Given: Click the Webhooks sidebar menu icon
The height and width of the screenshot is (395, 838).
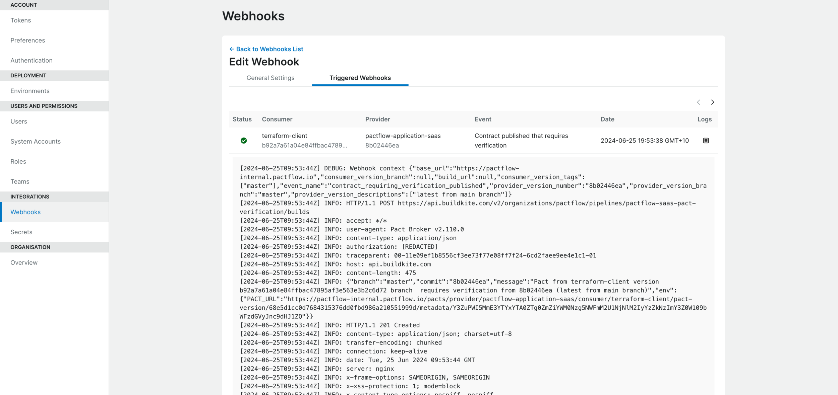Looking at the screenshot, I should click(x=26, y=212).
